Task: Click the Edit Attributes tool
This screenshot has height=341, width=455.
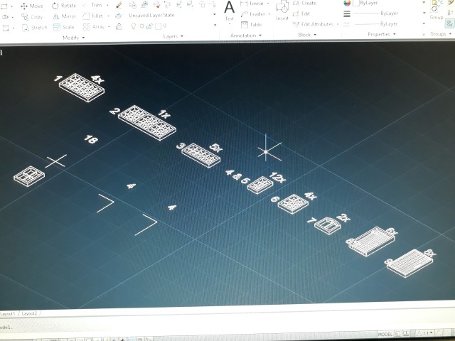Action: tap(313, 24)
